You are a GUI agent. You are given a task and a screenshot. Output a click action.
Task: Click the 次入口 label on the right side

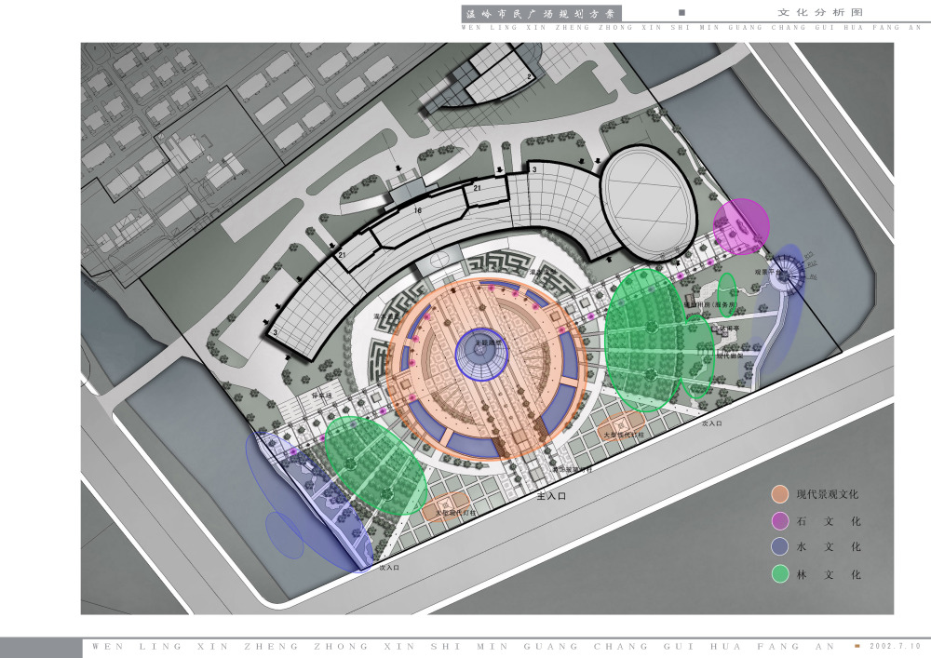[x=711, y=423]
